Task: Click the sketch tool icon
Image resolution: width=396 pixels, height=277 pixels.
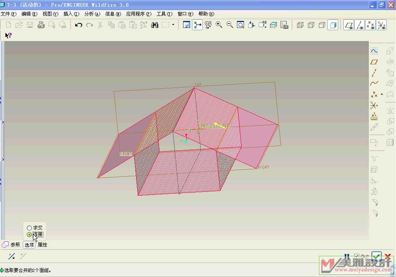Action: (x=374, y=51)
